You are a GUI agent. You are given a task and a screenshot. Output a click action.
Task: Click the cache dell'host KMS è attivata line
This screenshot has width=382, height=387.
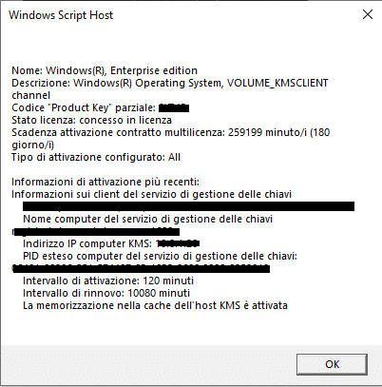(x=155, y=305)
